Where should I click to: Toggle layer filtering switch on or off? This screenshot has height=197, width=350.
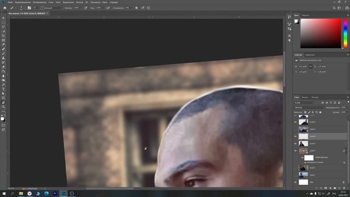348,102
